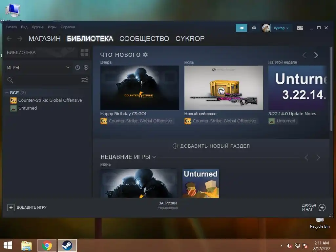This screenshot has height=252, width=336.
Task: Open the Вид menu
Action: pos(24,27)
